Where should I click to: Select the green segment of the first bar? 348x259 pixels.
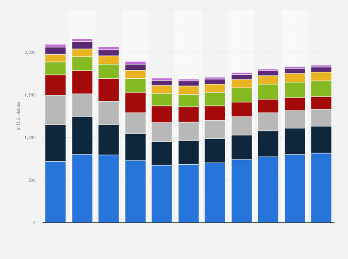(x=55, y=68)
